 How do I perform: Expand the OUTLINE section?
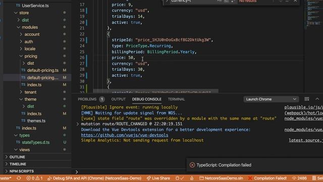click(x=17, y=157)
